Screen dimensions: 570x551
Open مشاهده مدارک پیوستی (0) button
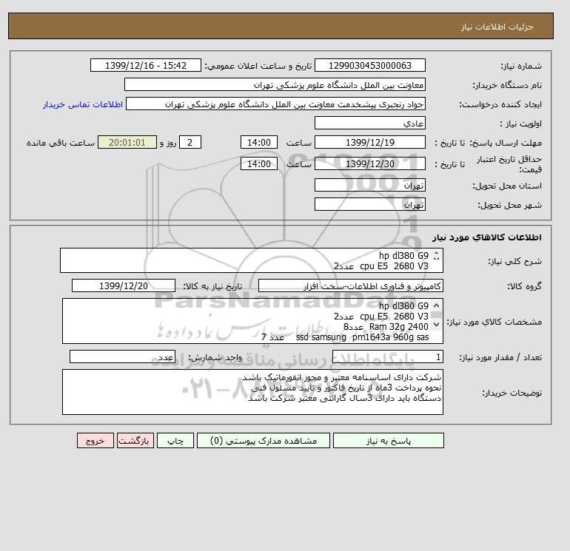pyautogui.click(x=264, y=441)
